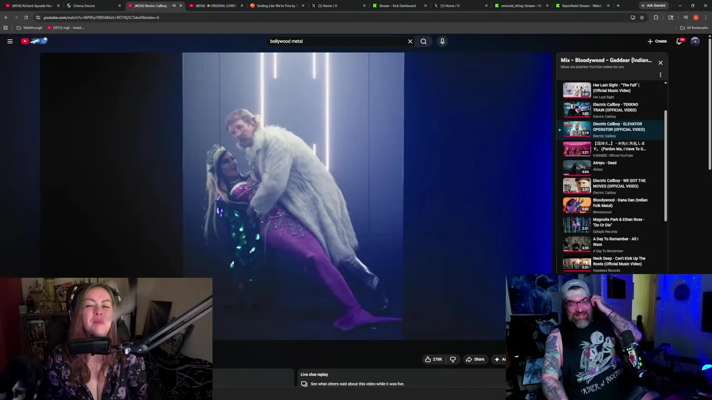This screenshot has height=400, width=712.
Task: Click the URL address bar
Action: click(328, 17)
